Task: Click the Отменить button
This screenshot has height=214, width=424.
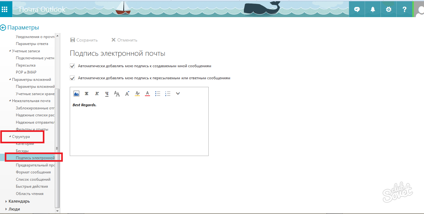Action: (x=124, y=40)
